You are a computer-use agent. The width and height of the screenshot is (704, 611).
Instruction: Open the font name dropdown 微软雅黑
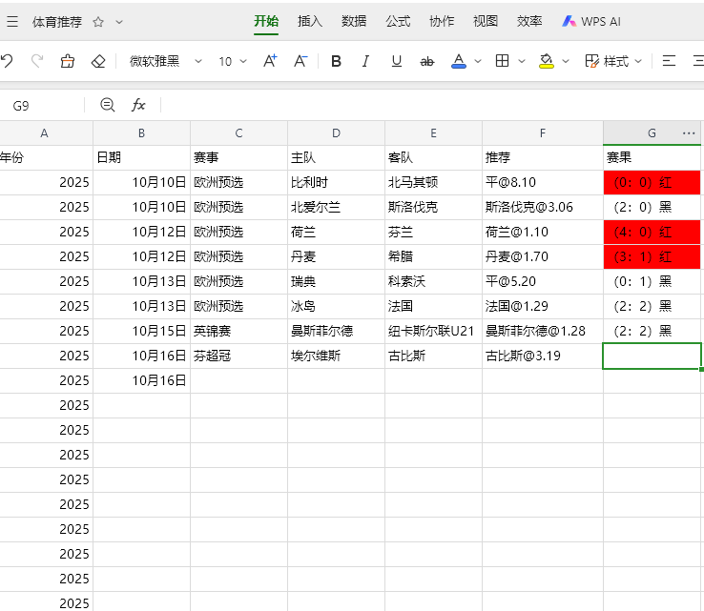pos(165,61)
